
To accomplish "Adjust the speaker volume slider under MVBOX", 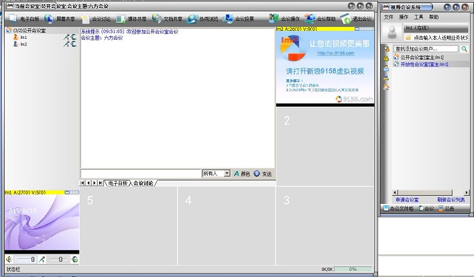I will (x=25, y=259).
